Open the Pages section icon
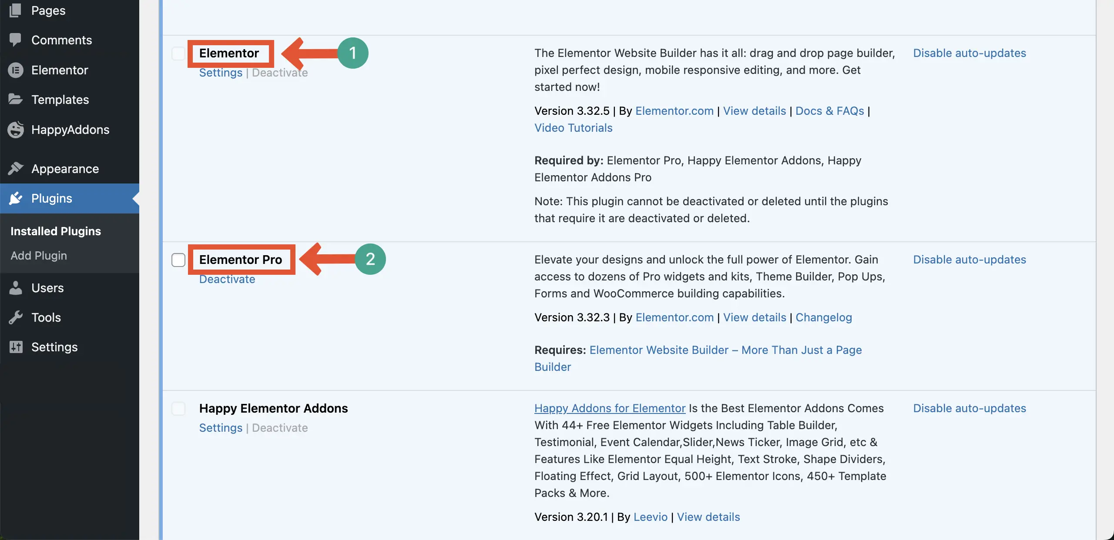 [x=15, y=10]
